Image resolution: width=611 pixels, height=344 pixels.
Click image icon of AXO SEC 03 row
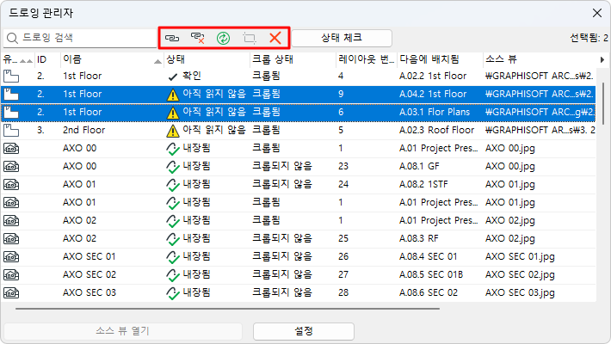(x=11, y=292)
